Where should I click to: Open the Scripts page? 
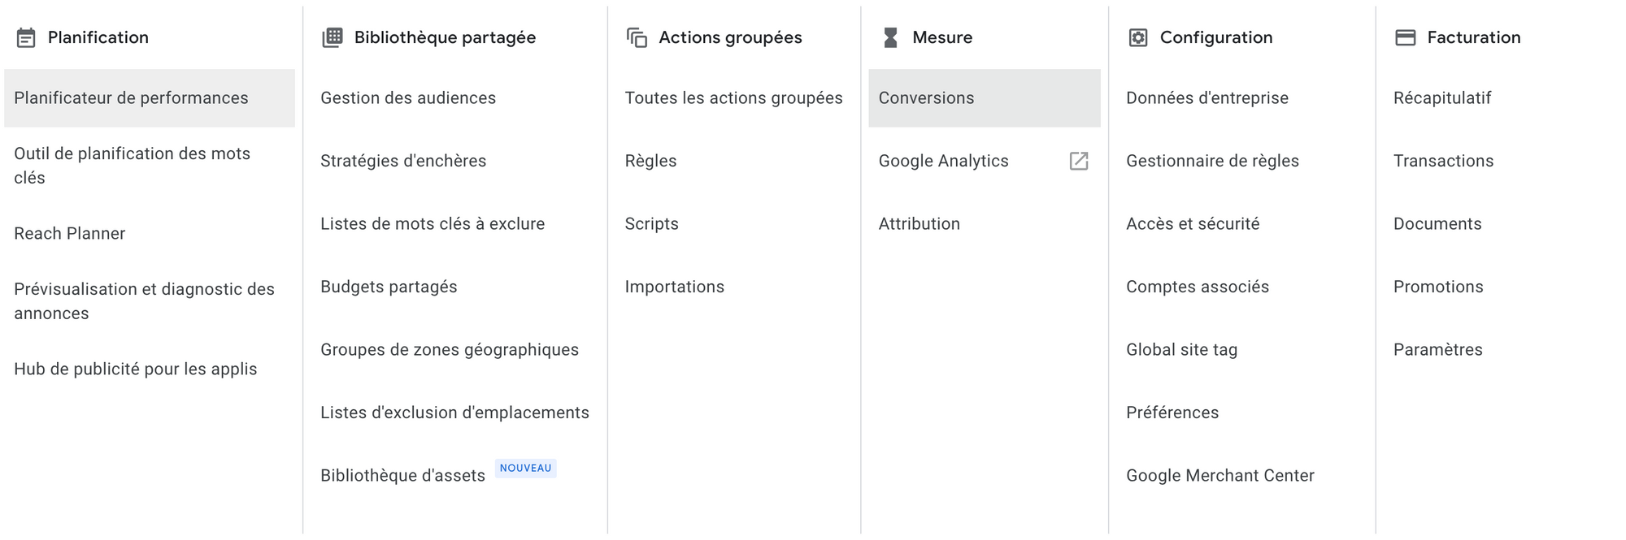651,224
